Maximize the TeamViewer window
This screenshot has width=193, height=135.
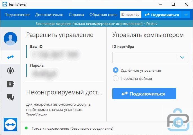(173, 4)
